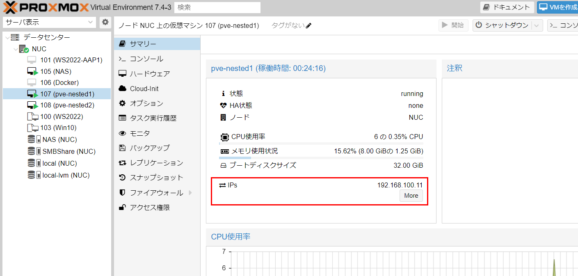Click the Proxmox logo
The image size is (578, 276).
pyautogui.click(x=46, y=7)
